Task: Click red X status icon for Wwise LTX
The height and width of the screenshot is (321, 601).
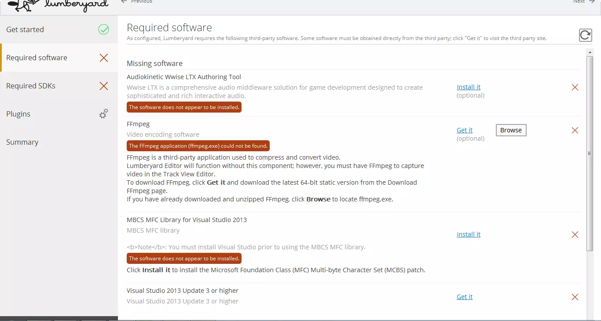Action: pyautogui.click(x=575, y=87)
